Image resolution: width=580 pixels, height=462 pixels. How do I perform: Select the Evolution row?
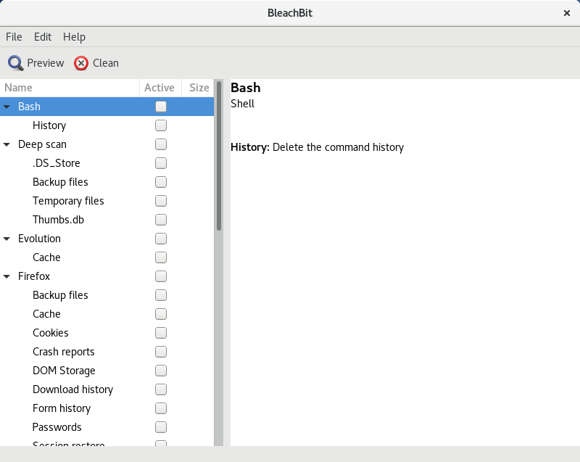[x=107, y=239]
